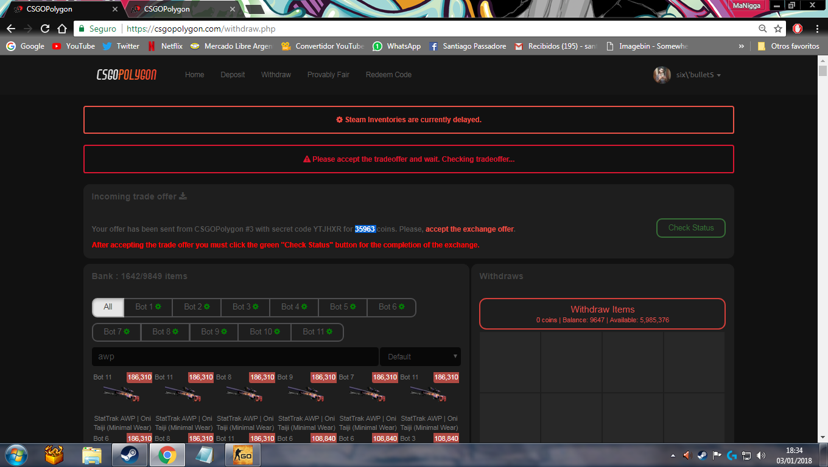The height and width of the screenshot is (467, 828).
Task: Open the Redeem Code page
Action: click(388, 75)
